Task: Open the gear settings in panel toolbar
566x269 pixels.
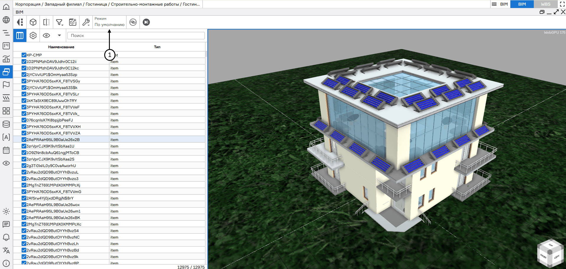Action: coord(33,35)
